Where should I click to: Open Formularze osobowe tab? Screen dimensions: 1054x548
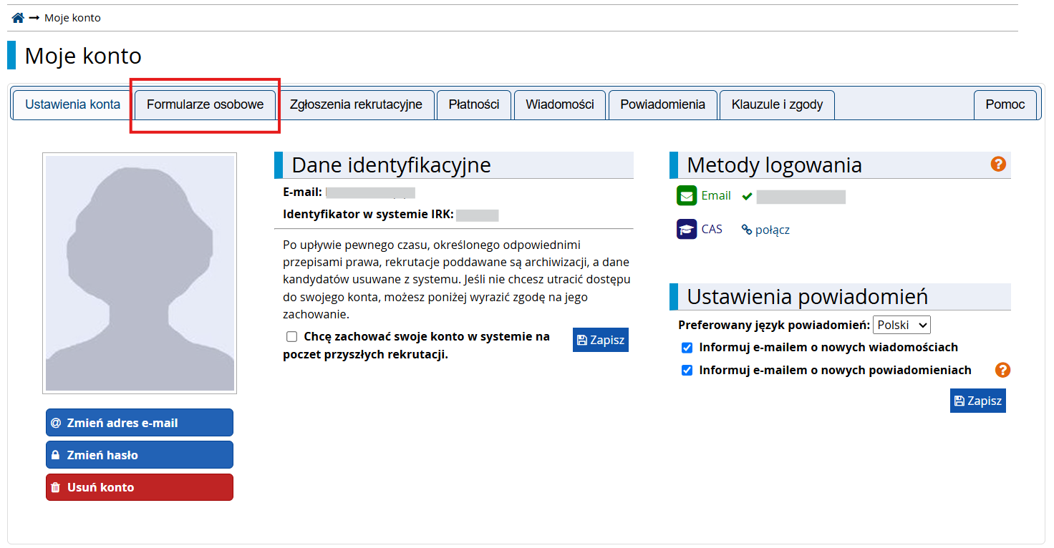pyautogui.click(x=205, y=104)
